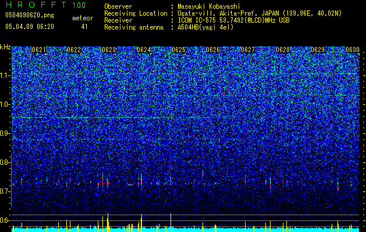366x232 pixels.
Task: Click the 0622 time marker
Action: pos(74,50)
